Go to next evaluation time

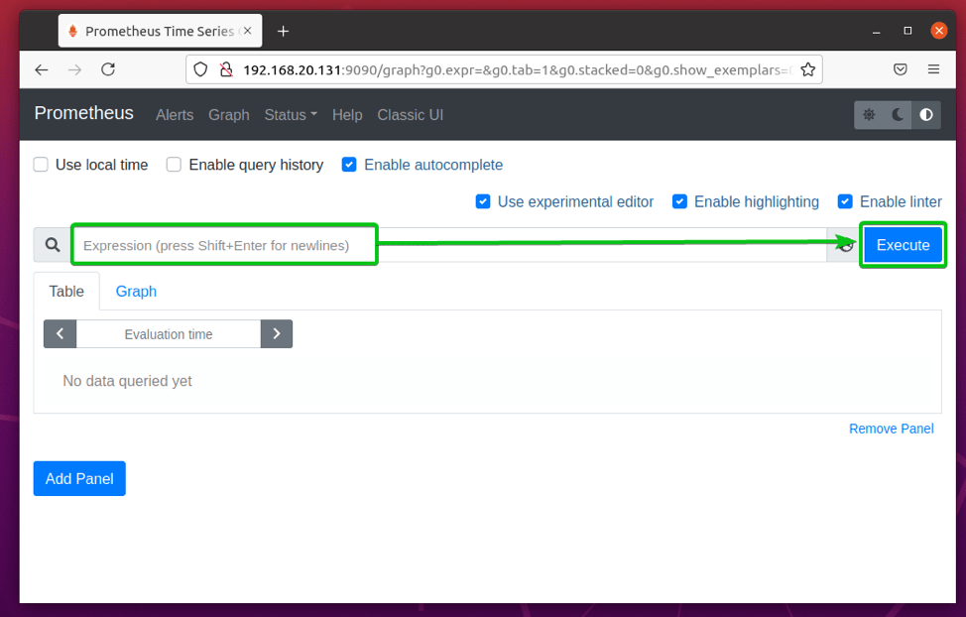[277, 333]
